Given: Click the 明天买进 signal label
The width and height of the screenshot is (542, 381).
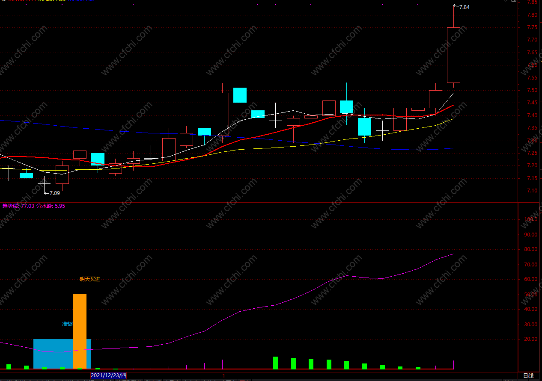Looking at the screenshot, I should 90,279.
